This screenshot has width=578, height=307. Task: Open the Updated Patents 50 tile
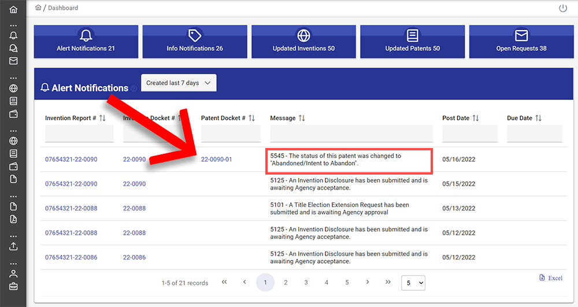(412, 42)
